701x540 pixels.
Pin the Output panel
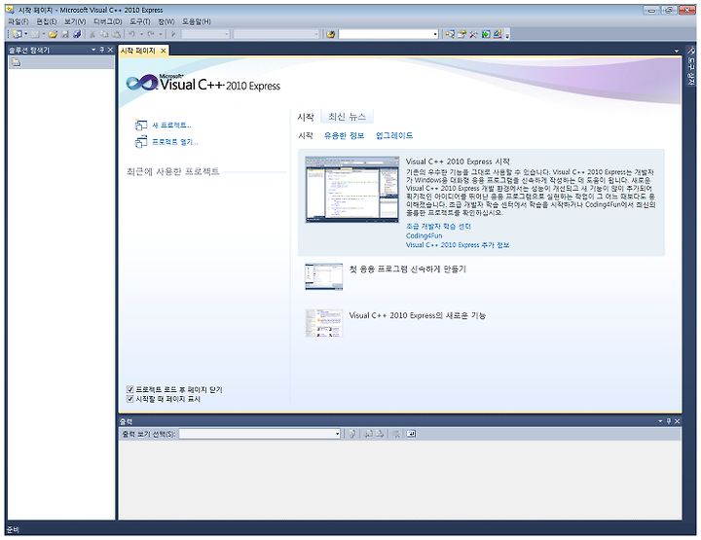pos(669,421)
